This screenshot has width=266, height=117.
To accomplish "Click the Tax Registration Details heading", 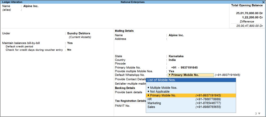I will click(130, 101).
